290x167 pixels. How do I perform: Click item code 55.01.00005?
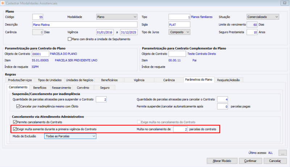point(40,60)
